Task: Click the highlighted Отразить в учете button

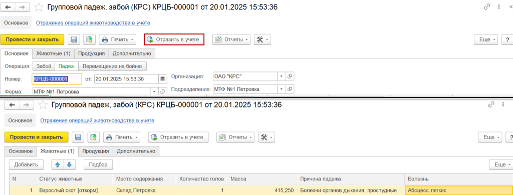Action: (174, 39)
